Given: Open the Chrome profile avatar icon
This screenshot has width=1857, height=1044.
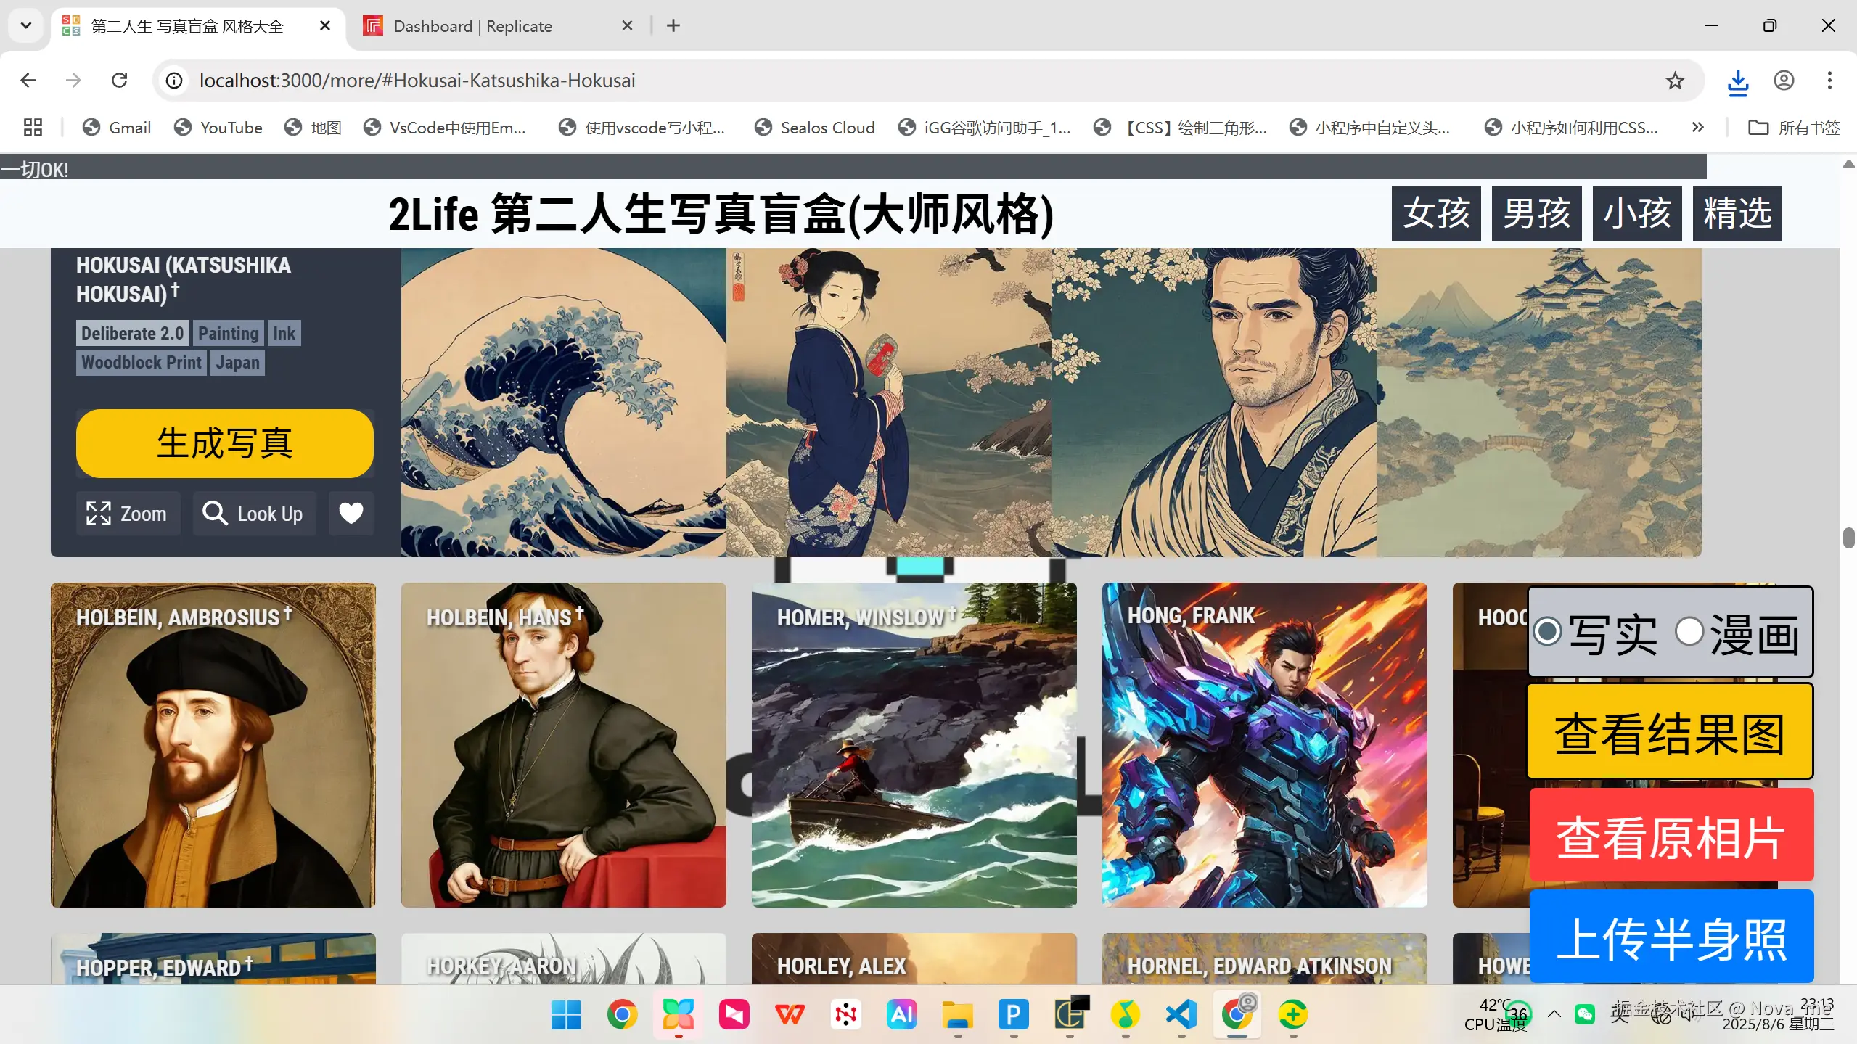Looking at the screenshot, I should [x=1784, y=81].
